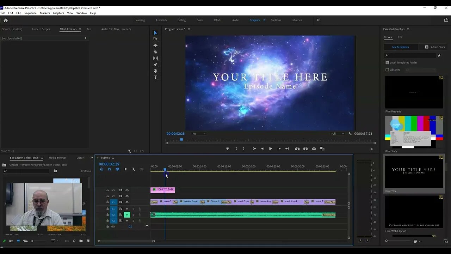Viewport: 451px width, 254px height.
Task: Add marker in Program monitor
Action: (x=227, y=149)
